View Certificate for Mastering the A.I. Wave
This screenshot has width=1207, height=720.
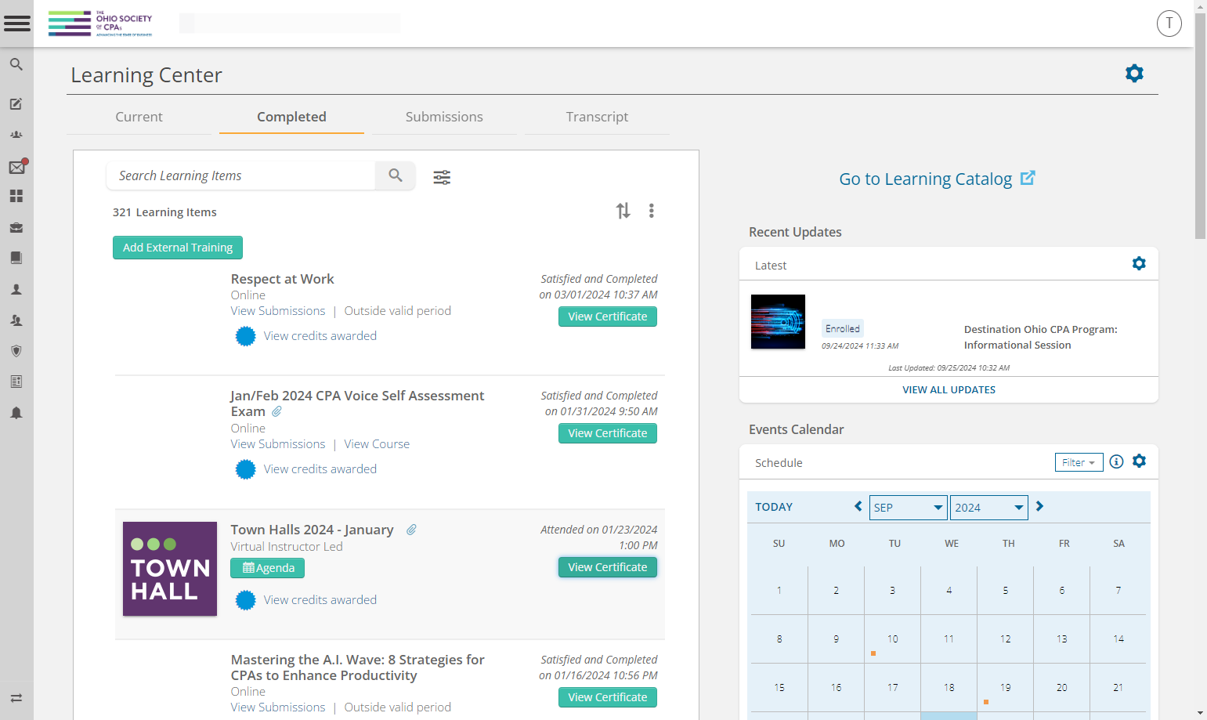coord(608,697)
